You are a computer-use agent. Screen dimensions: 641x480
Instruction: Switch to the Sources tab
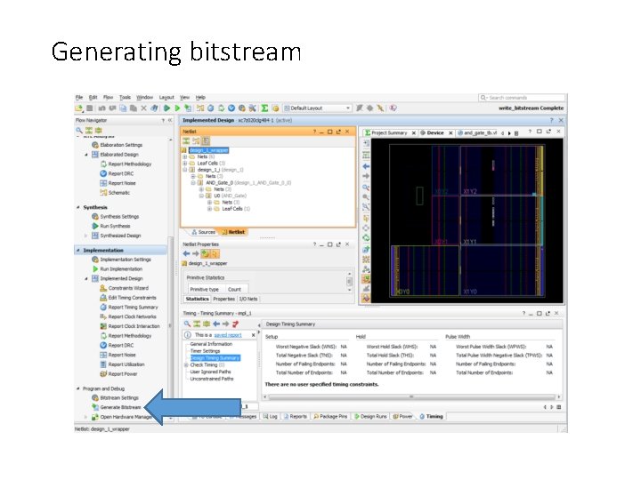[x=203, y=232]
